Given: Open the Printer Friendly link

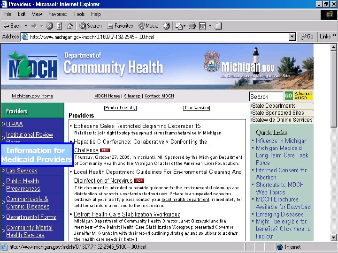Looking at the screenshot, I should click(x=121, y=108).
